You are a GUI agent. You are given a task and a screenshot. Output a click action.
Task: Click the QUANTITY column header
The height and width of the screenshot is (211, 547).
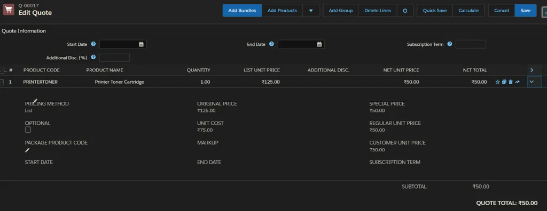[199, 70]
